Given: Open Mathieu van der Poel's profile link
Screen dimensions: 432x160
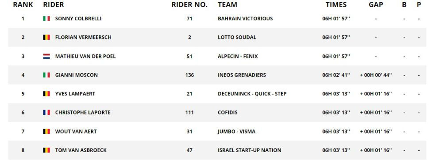Looking at the screenshot, I should pyautogui.click(x=85, y=57).
